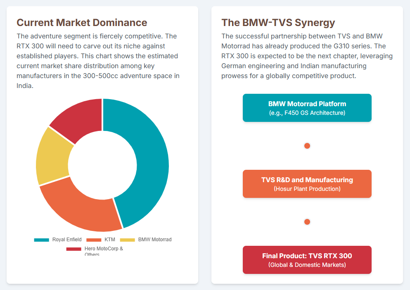
Task: Toggle Hero MotoCorp & Others legend label
Action: tap(103, 249)
